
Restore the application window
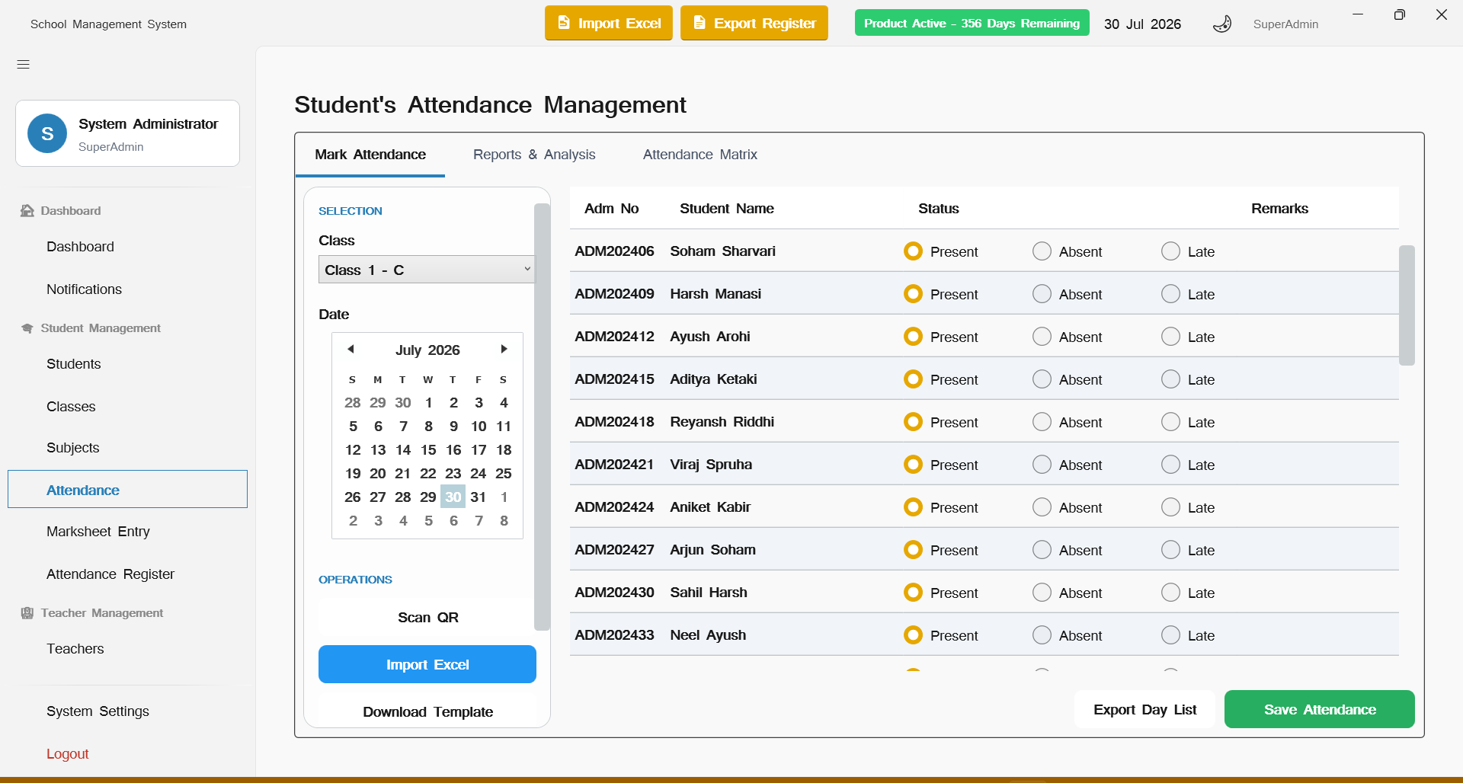coord(1399,14)
